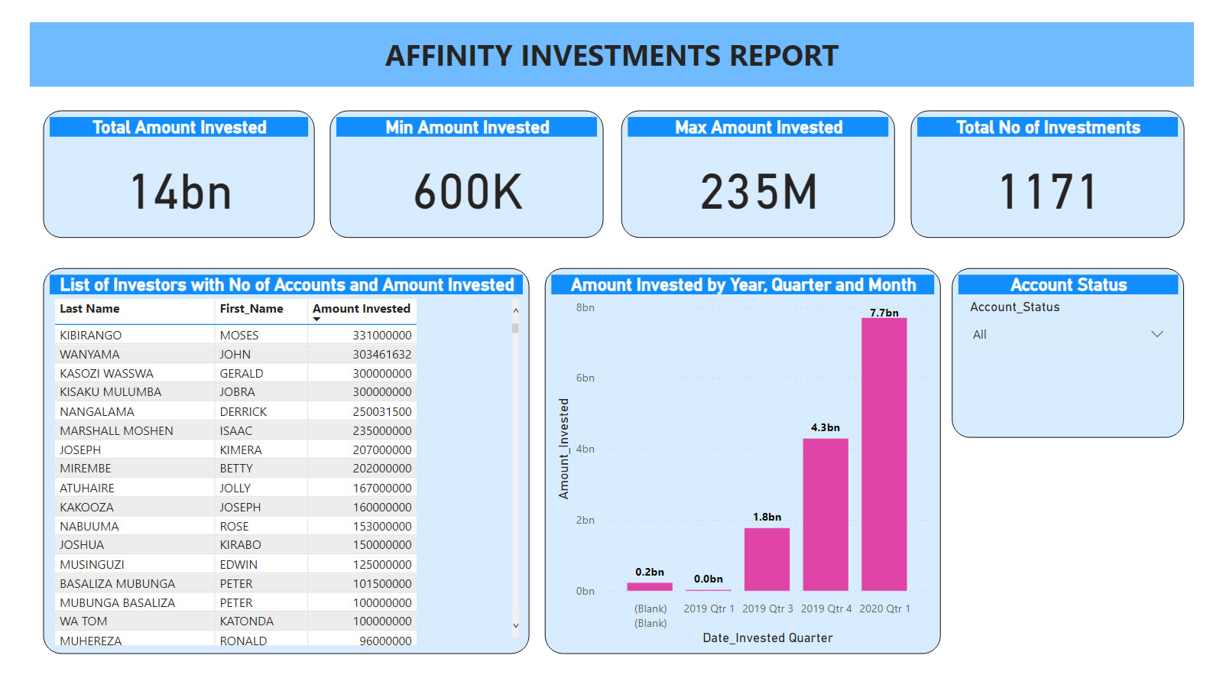Click the 2019 Qtr 1 axis label
The height and width of the screenshot is (688, 1223).
709,608
